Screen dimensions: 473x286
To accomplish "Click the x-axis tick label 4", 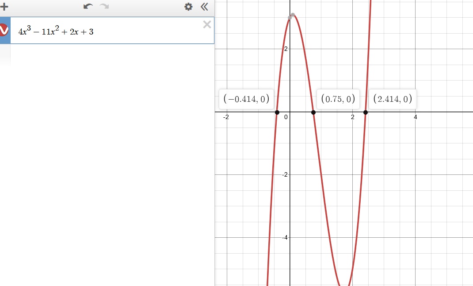I will pyautogui.click(x=416, y=117).
